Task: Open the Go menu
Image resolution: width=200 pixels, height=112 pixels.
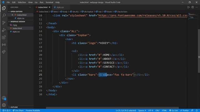Action: click(36, 2)
